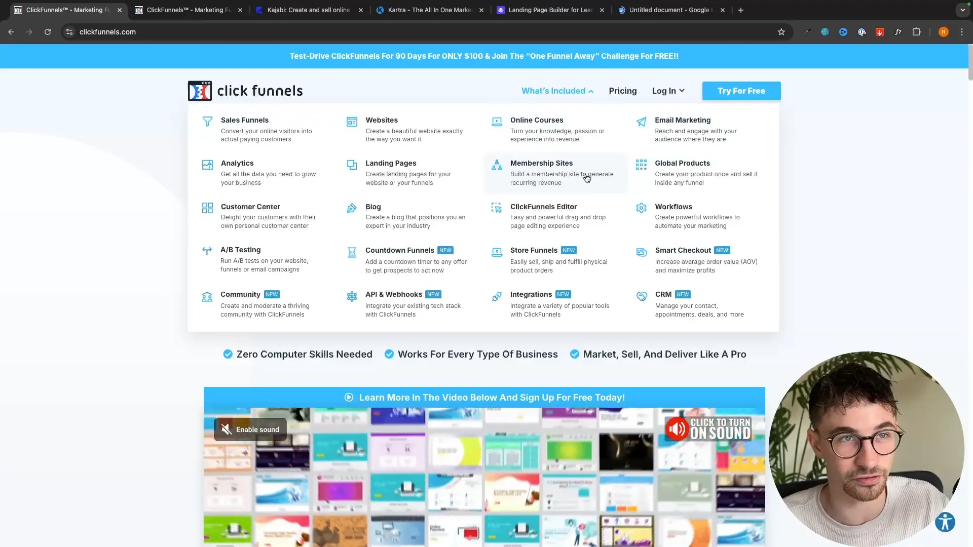
Task: Click the Smart Checkout icon
Action: pyautogui.click(x=640, y=251)
